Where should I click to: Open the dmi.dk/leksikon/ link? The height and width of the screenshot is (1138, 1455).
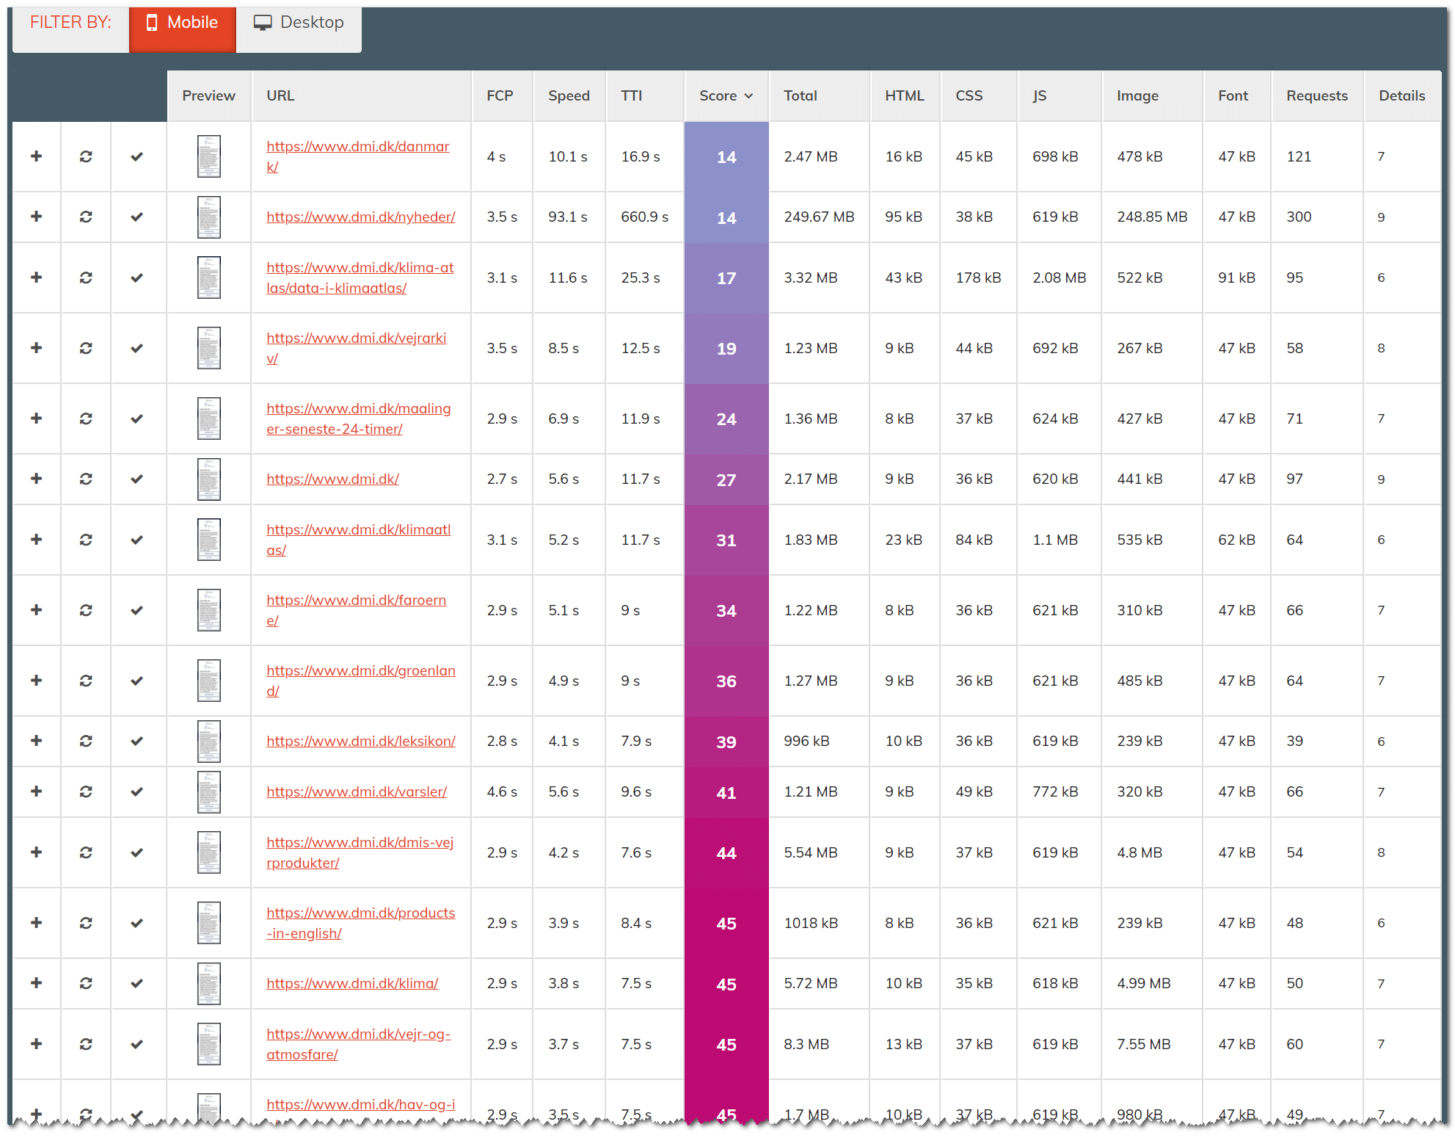tap(360, 741)
